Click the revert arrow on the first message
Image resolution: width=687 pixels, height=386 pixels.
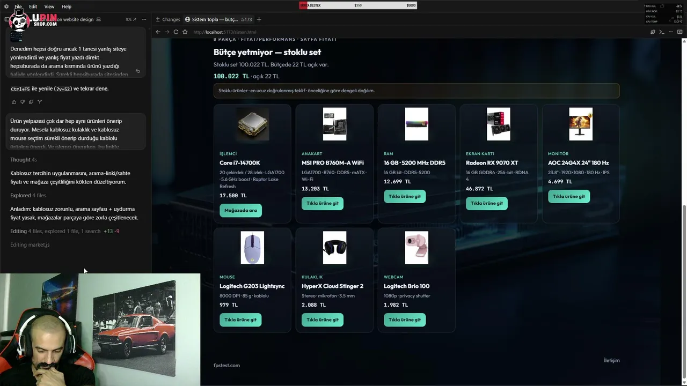138,71
